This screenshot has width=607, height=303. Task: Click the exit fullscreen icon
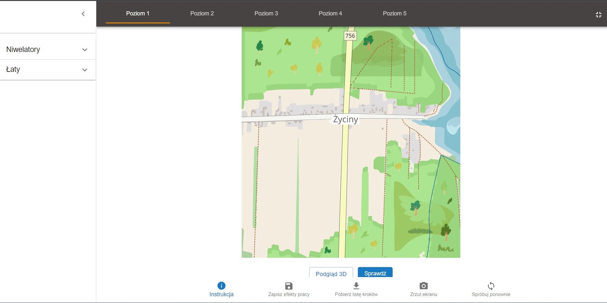(598, 15)
